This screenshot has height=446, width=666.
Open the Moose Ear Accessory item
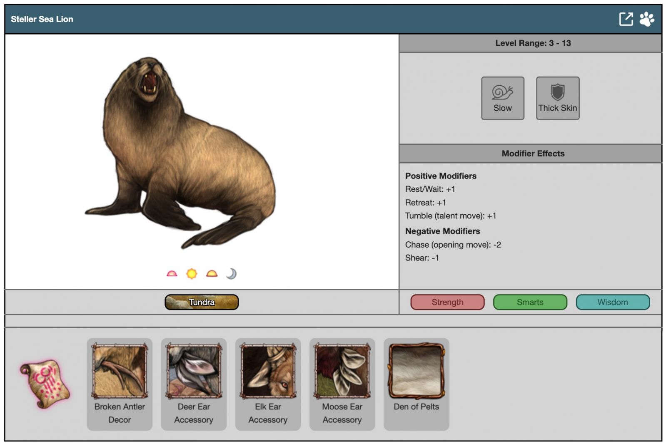tap(342, 371)
